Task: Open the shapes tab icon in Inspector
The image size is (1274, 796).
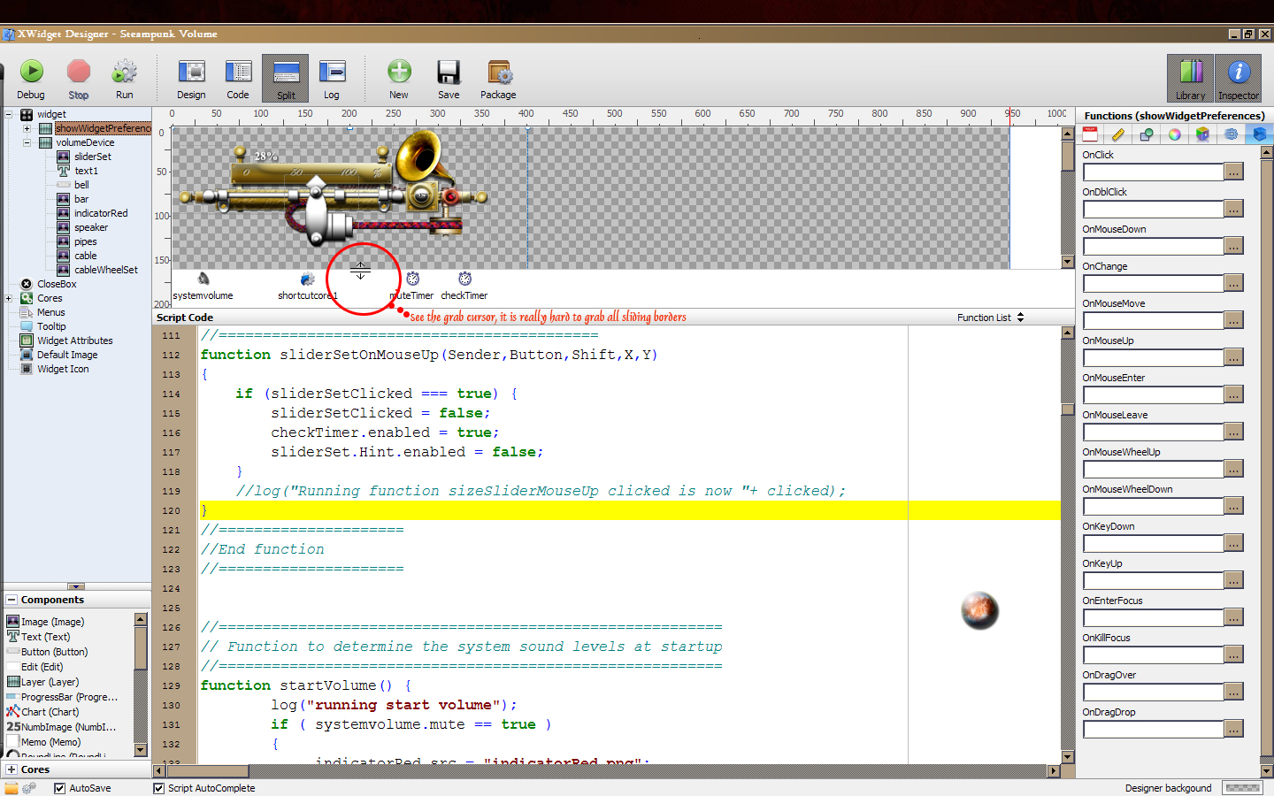Action: coord(1147,134)
